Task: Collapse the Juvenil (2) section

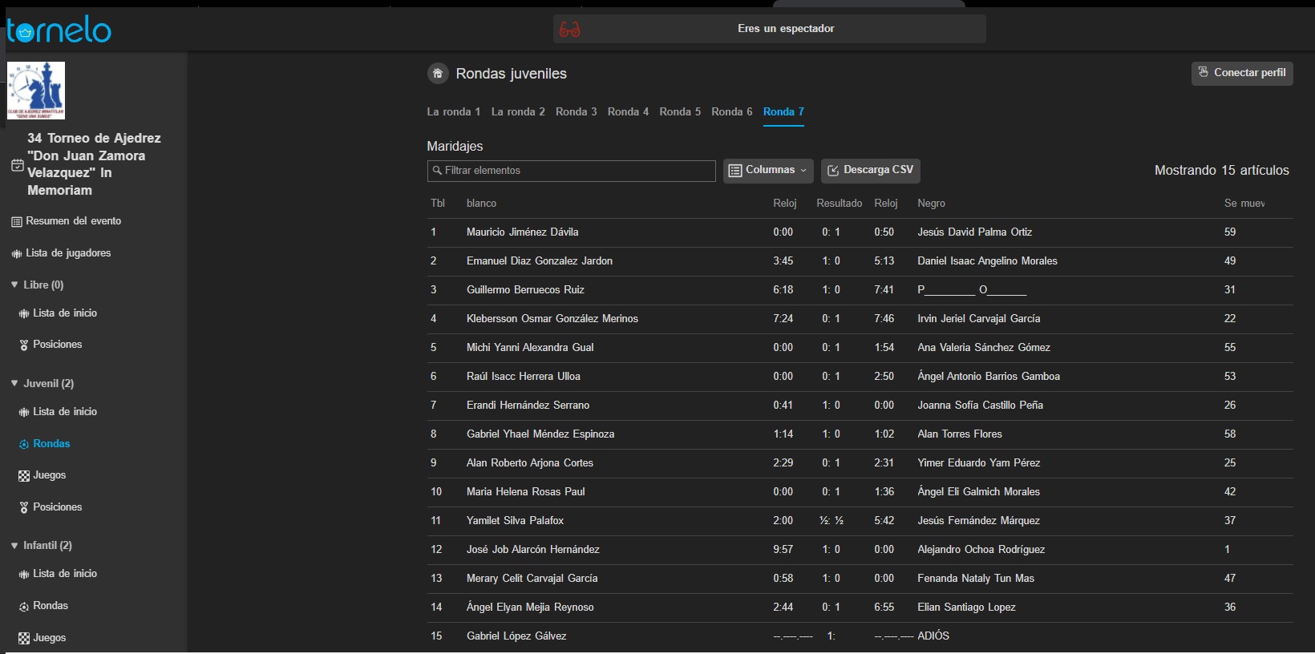Action: (x=14, y=383)
